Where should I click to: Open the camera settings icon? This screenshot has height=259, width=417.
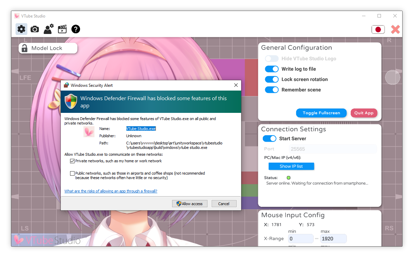35,29
